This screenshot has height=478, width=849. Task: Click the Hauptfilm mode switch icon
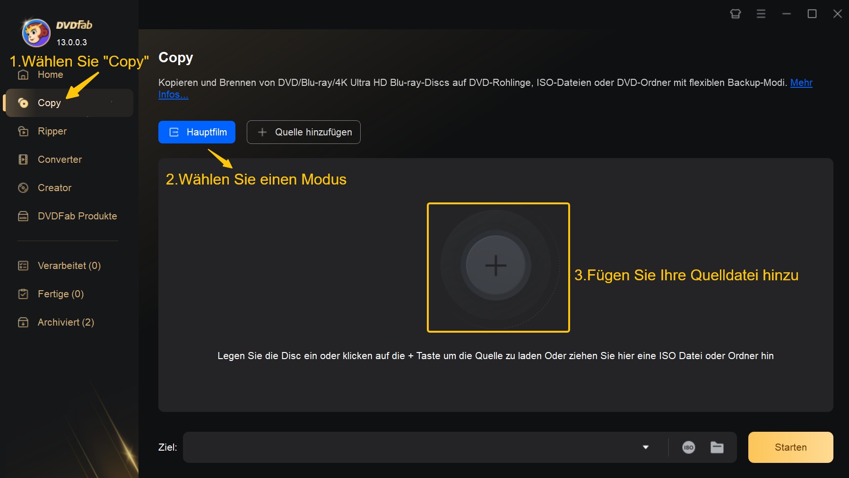tap(174, 132)
